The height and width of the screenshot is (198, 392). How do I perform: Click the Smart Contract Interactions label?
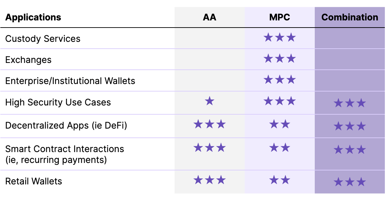coord(65,149)
